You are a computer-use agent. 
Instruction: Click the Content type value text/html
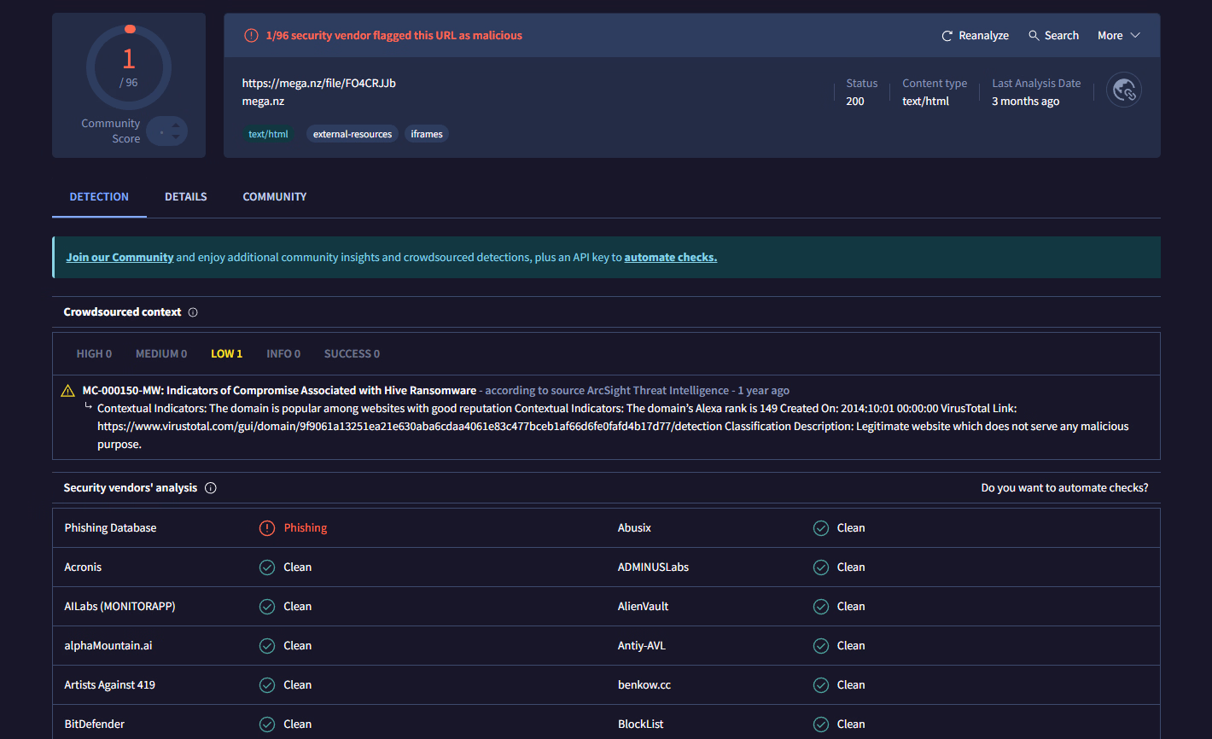[x=925, y=102]
